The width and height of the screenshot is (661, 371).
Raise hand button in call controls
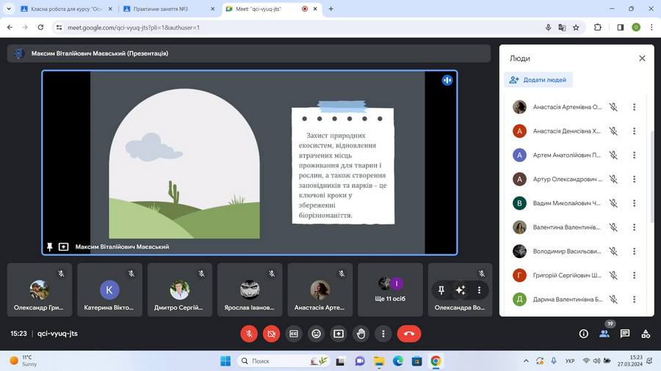tap(361, 334)
